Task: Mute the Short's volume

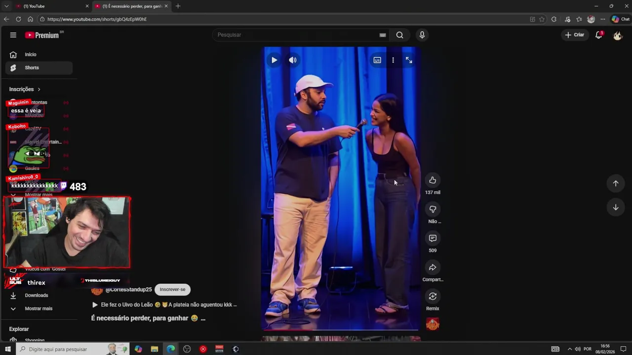Action: 293,60
